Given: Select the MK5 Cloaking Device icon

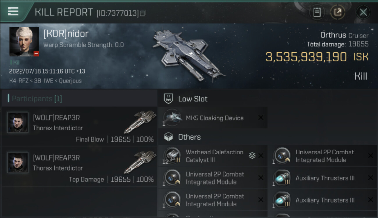Looking at the screenshot, I should [x=172, y=118].
